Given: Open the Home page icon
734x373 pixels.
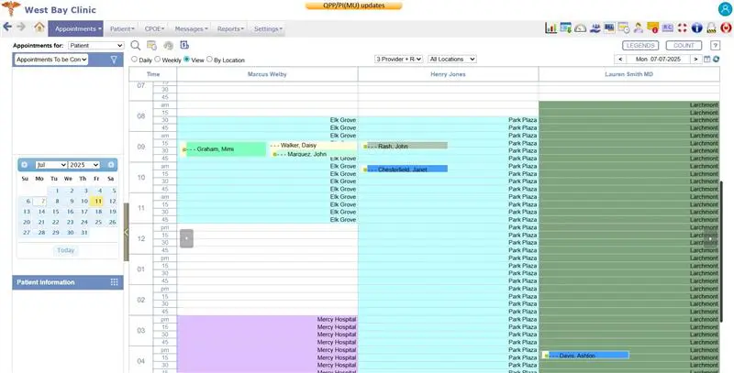Looking at the screenshot, I should [39, 27].
